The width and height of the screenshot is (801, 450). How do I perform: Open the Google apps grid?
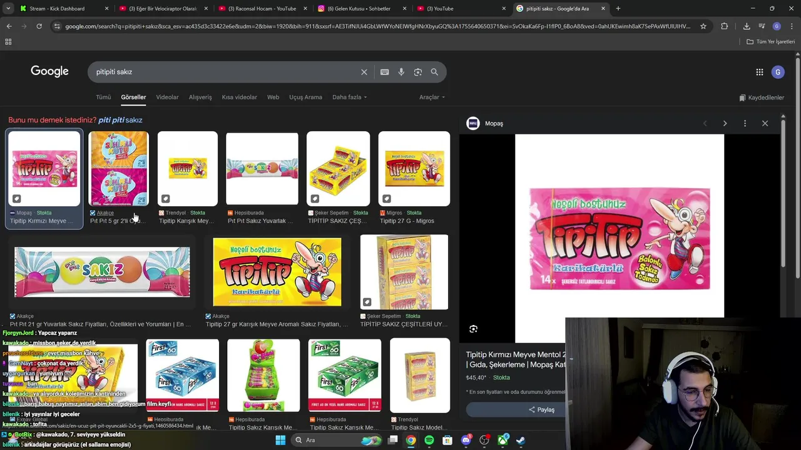click(x=760, y=72)
